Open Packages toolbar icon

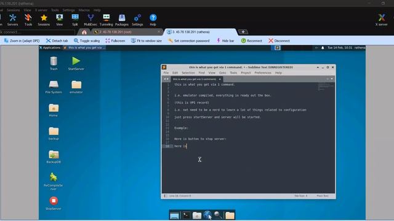click(122, 20)
